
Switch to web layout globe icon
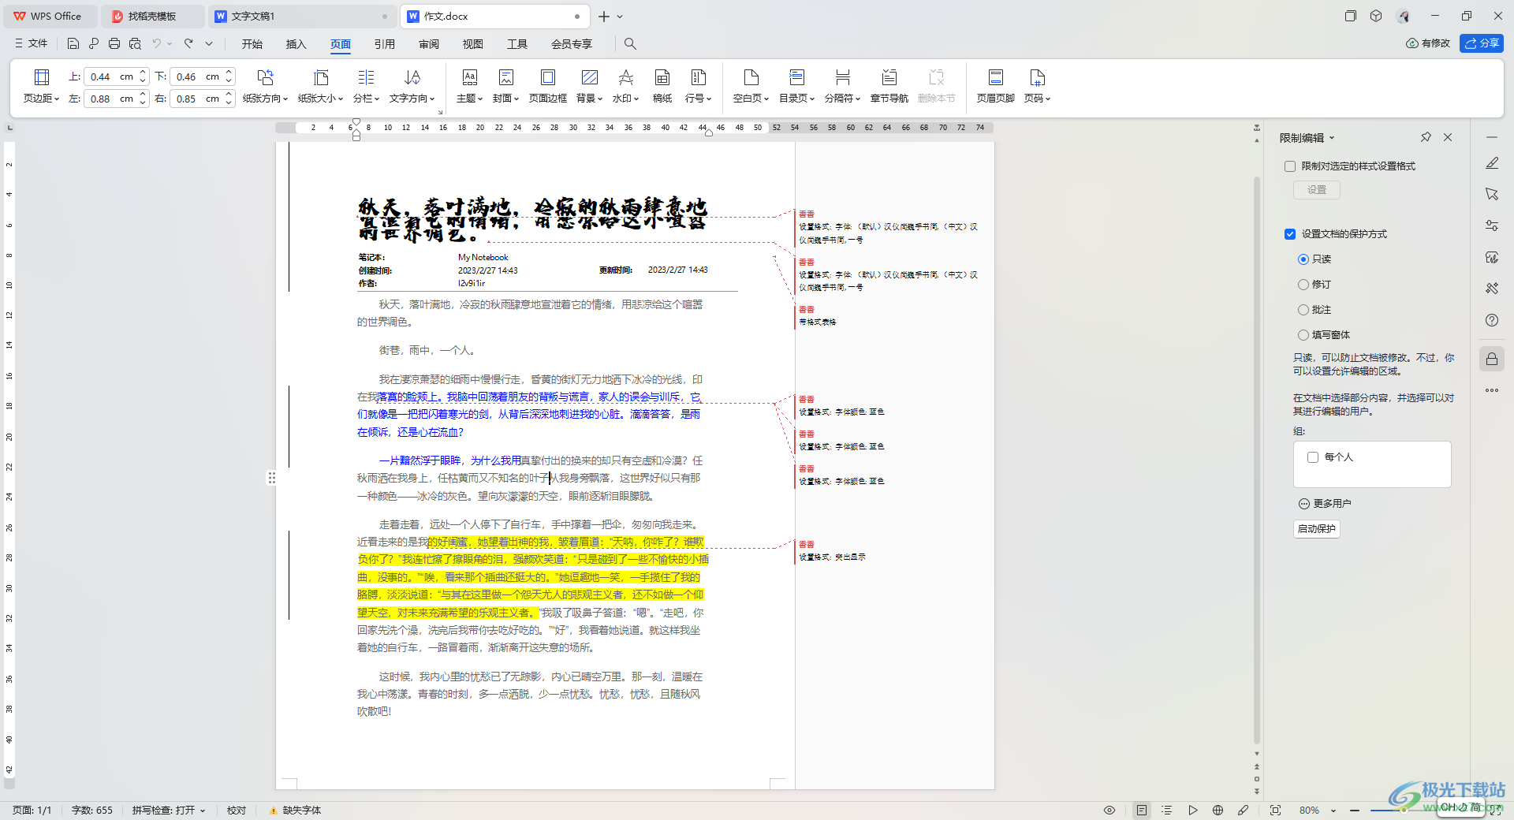[x=1218, y=810]
